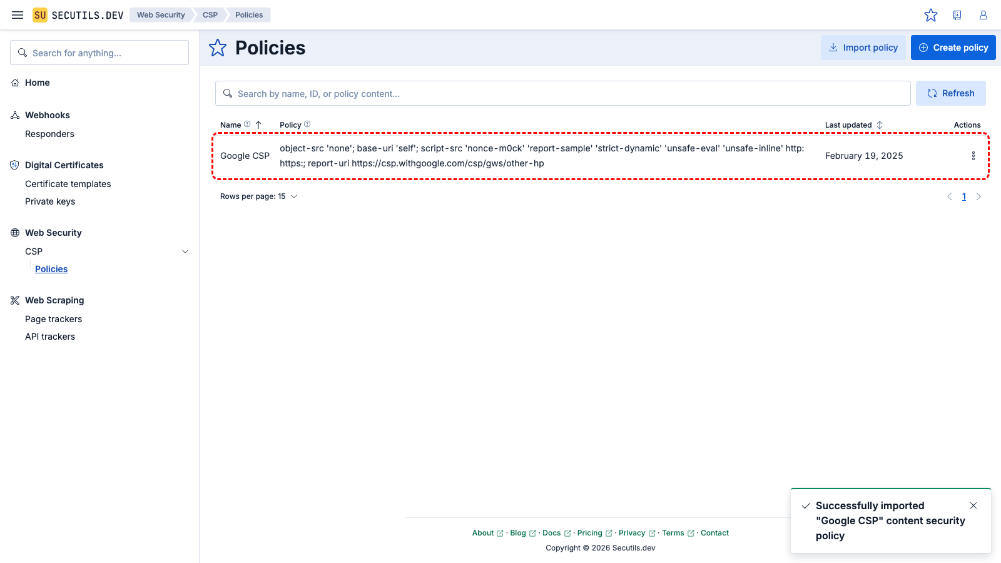The image size is (1001, 563).
Task: Click the Digital Certificates shield icon
Action: coord(14,165)
